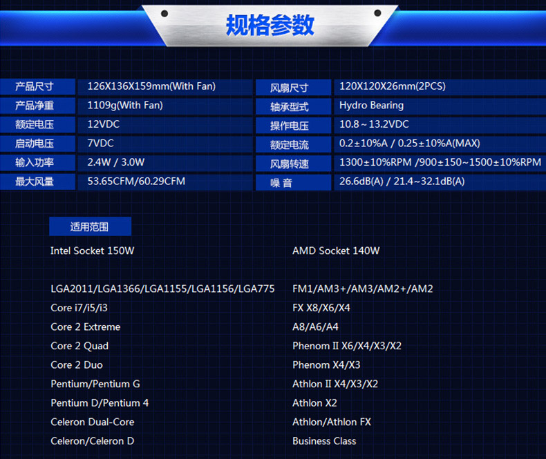
Task: Click the 26.6dB(A) / 21.4~32.1dB(A) value
Action: 402,181
